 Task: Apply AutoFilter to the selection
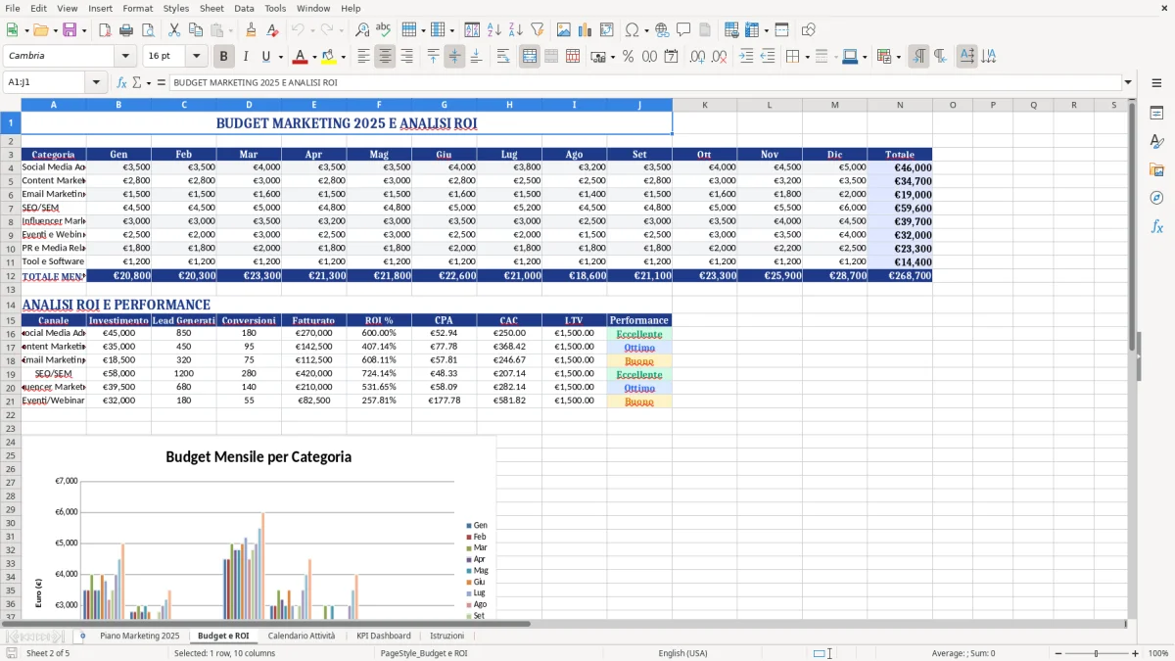tap(536, 29)
